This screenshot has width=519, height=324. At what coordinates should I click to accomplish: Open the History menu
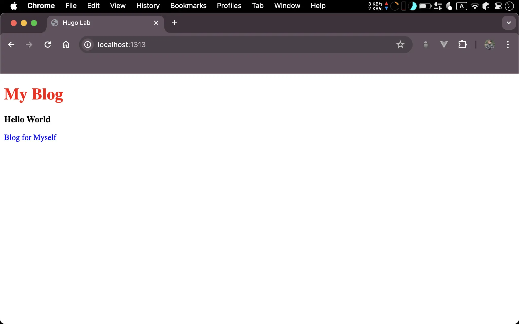click(x=148, y=6)
